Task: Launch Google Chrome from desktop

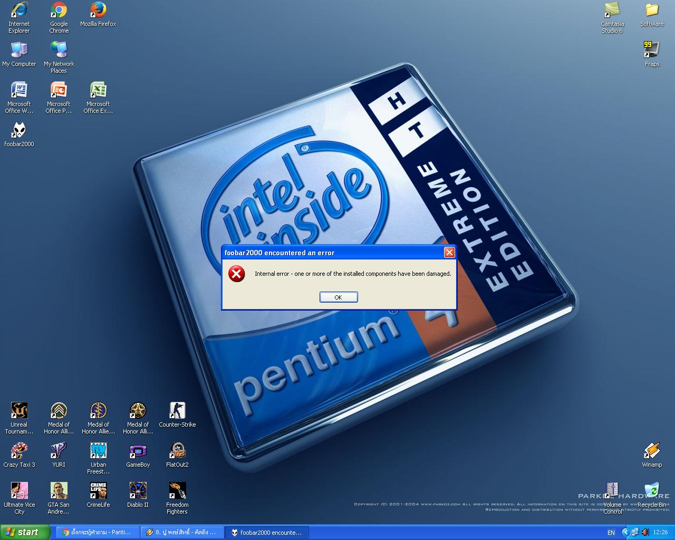Action: click(x=59, y=17)
